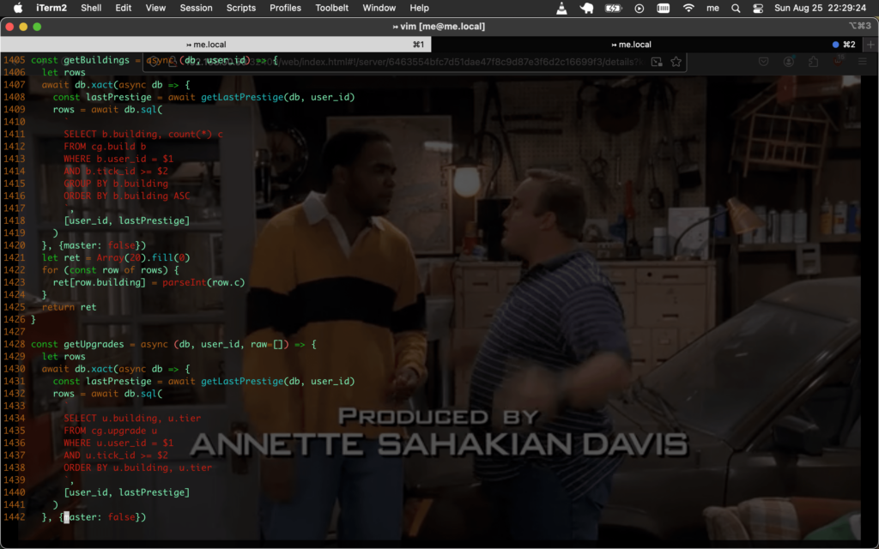
Task: Click "ret[row.building] = parseInt(row.c)" line
Action: [x=149, y=282]
